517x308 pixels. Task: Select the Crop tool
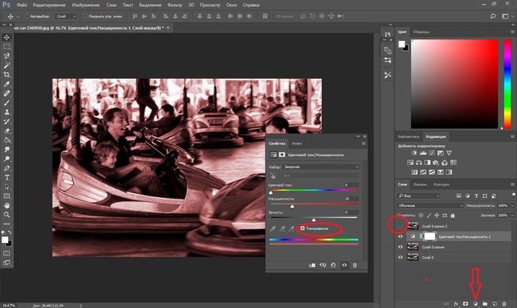[x=7, y=75]
